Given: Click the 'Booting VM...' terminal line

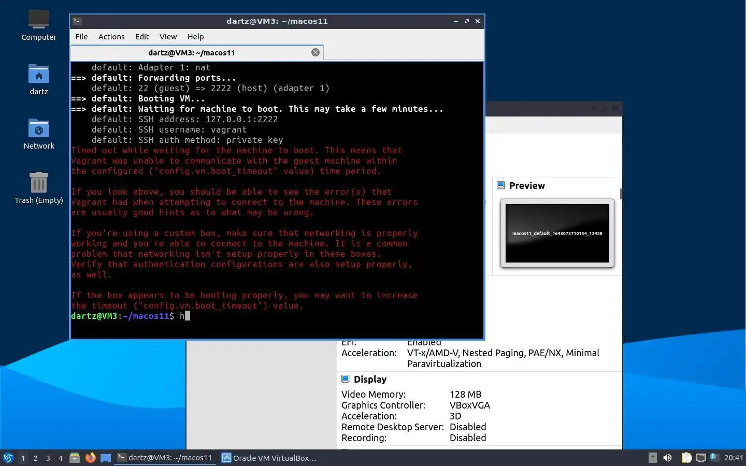Looking at the screenshot, I should [138, 98].
